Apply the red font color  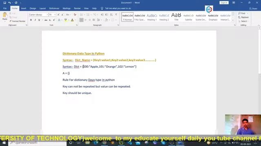pyautogui.click(x=72, y=20)
